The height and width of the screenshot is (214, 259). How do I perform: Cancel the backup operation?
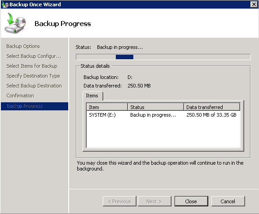point(228,201)
